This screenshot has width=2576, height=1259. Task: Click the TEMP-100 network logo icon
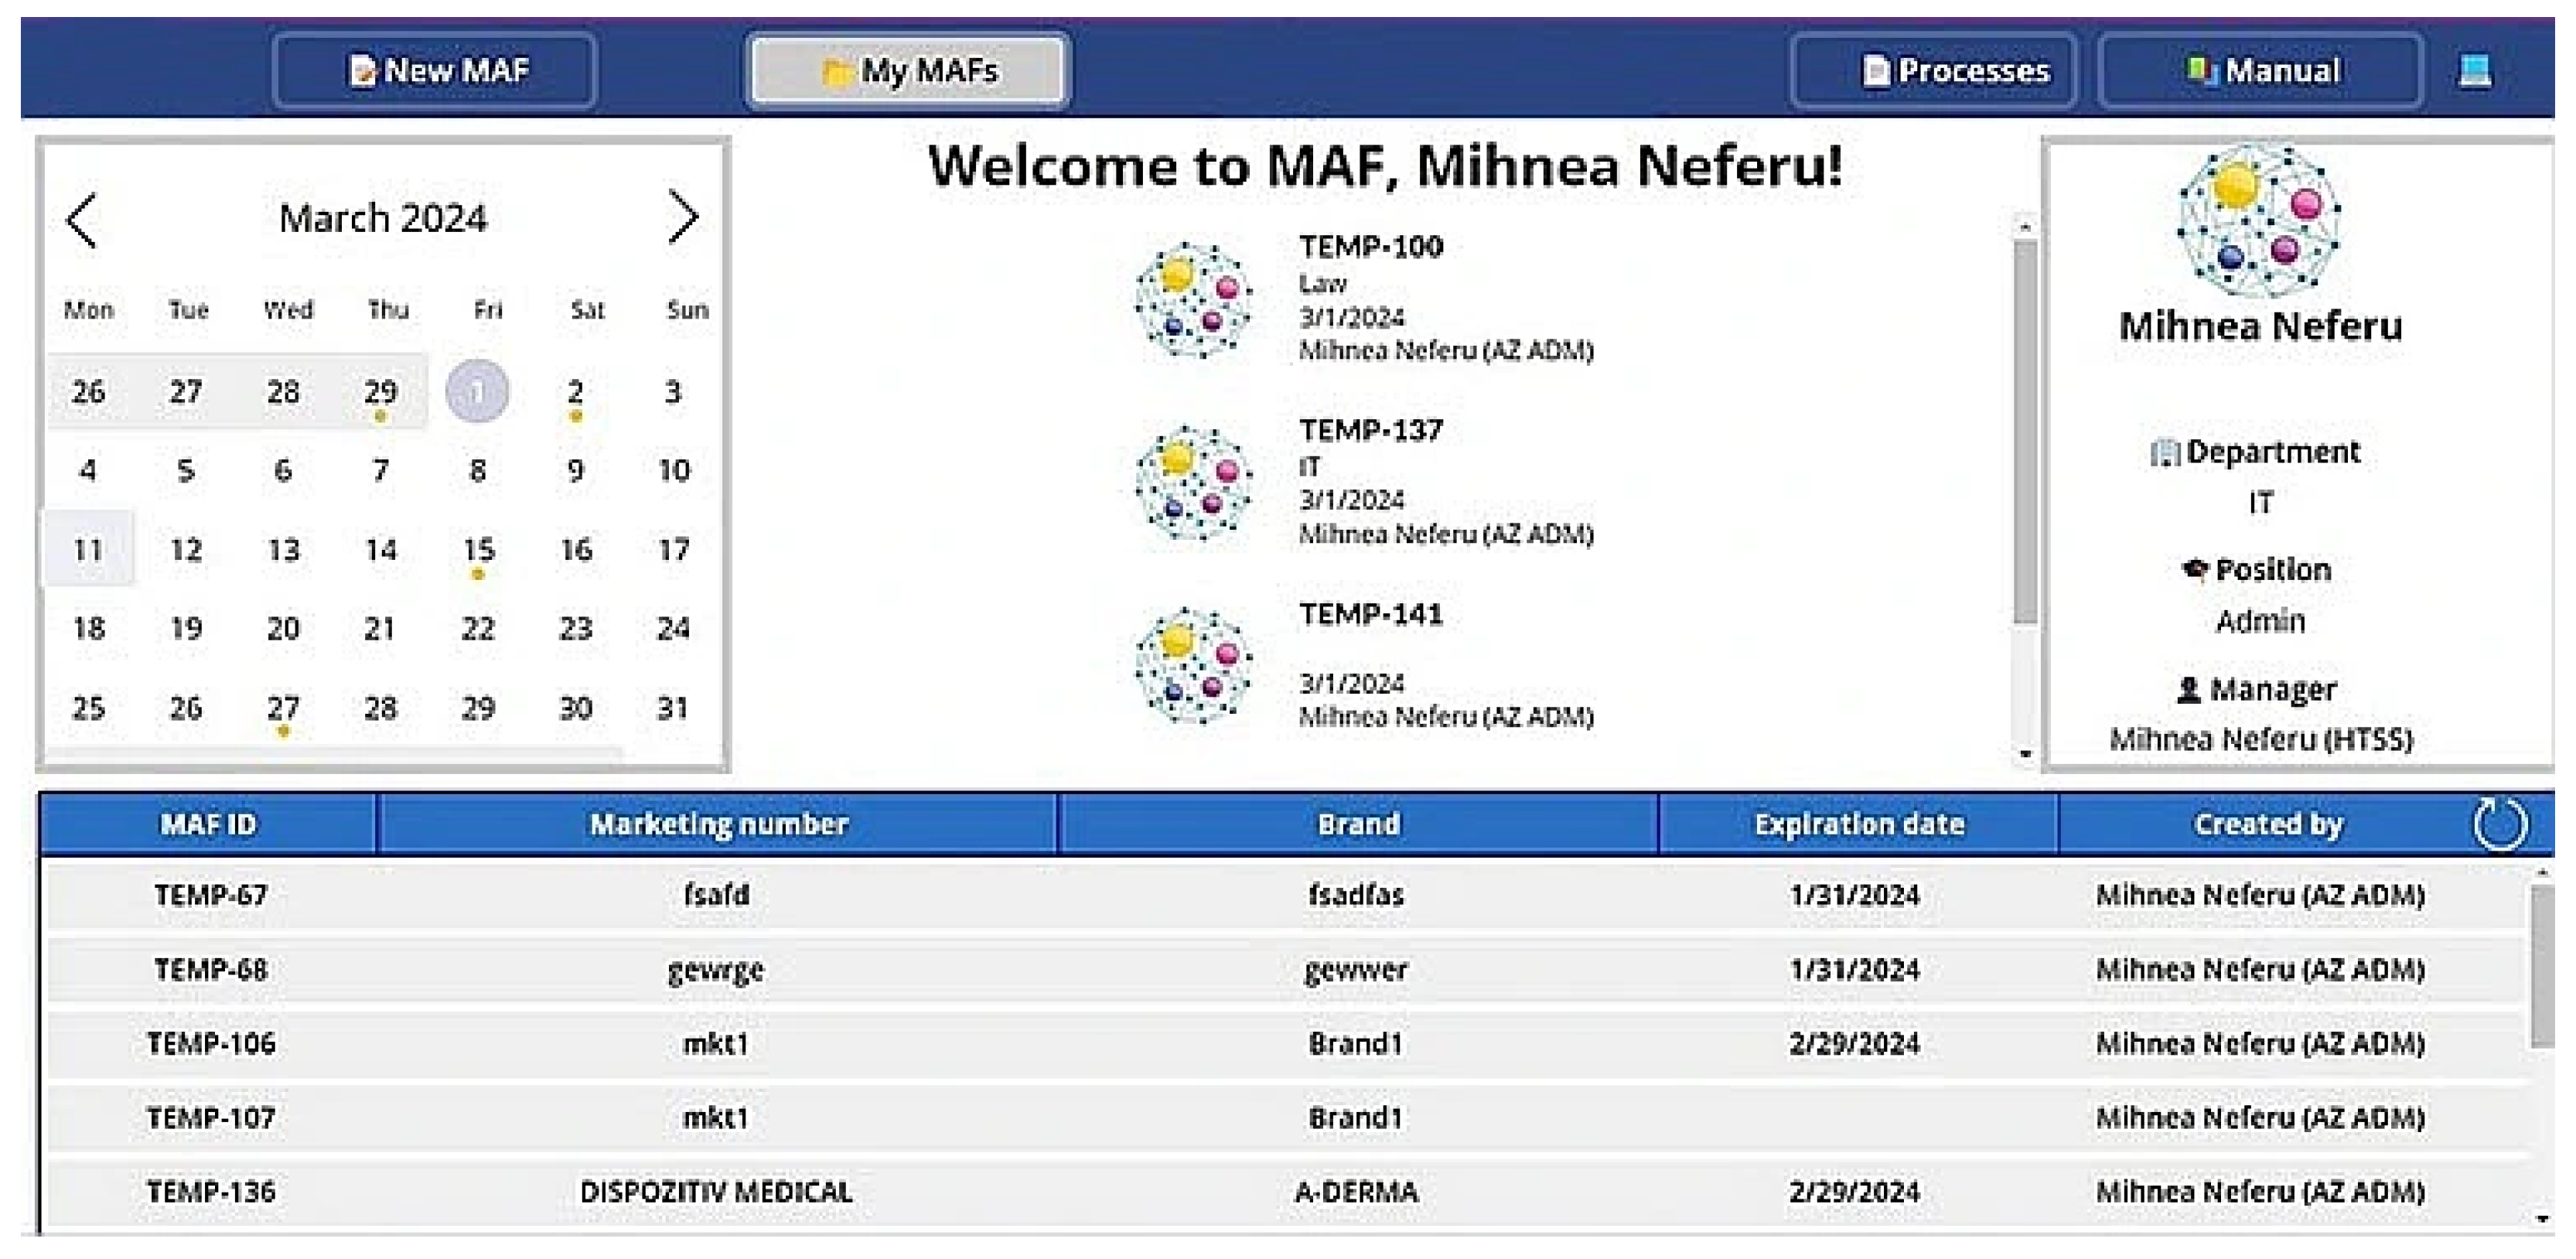point(1193,299)
